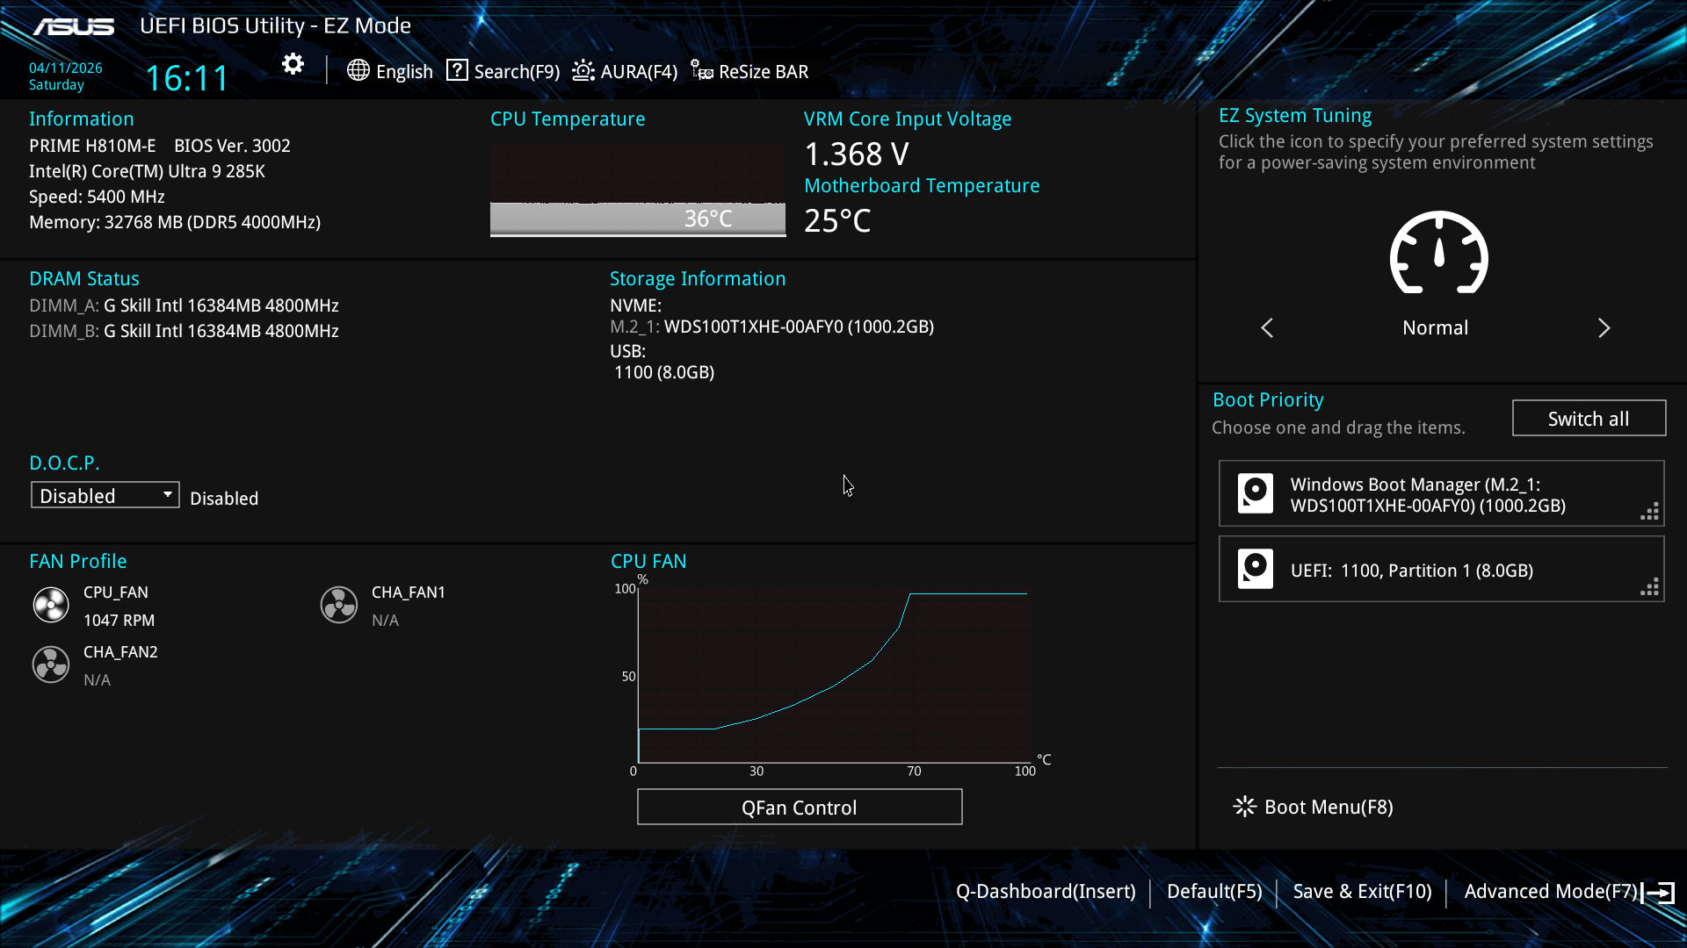This screenshot has height=948, width=1687.
Task: Click the Switch all button
Action: [x=1589, y=418]
